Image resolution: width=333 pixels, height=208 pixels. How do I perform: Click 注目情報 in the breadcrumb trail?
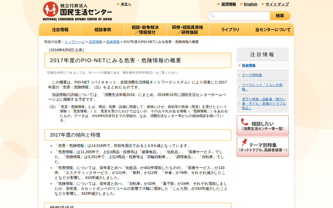click(95, 42)
